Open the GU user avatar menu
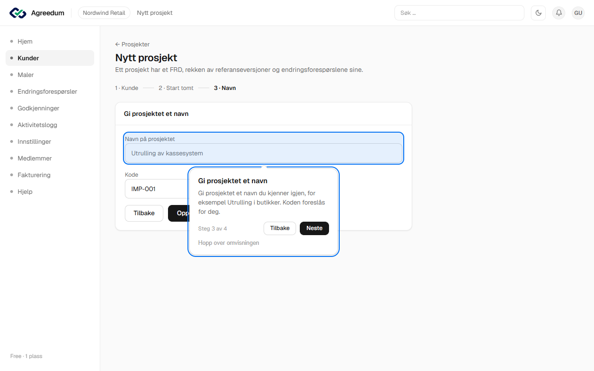 coord(578,13)
